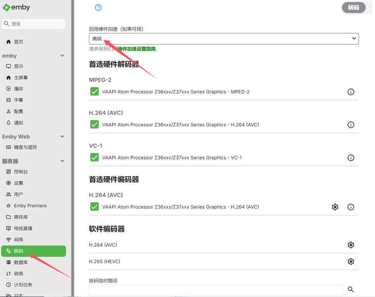The image size is (375, 297).
Task: Open settings gear for software H.264 (AVC)
Action: (x=351, y=245)
